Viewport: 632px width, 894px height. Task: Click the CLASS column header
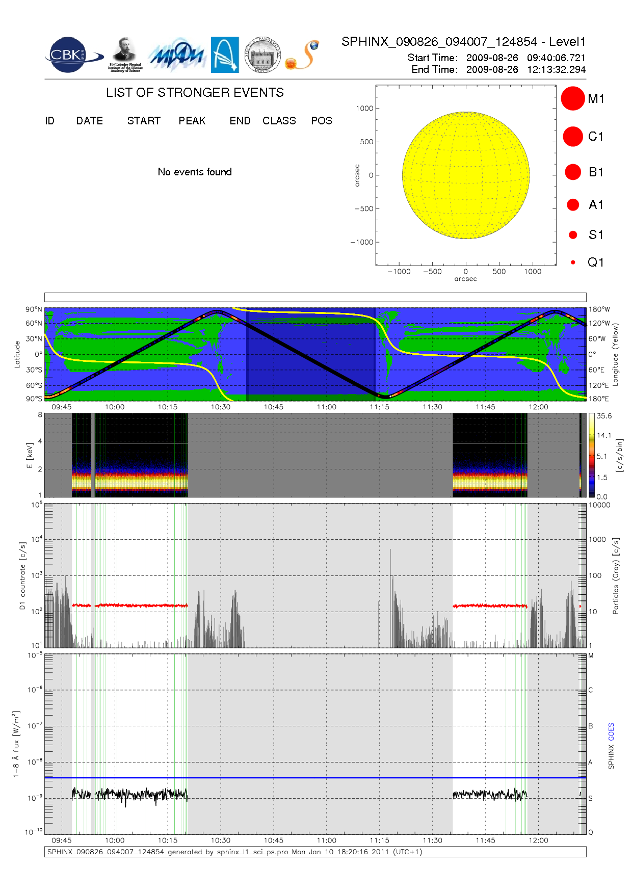[279, 121]
